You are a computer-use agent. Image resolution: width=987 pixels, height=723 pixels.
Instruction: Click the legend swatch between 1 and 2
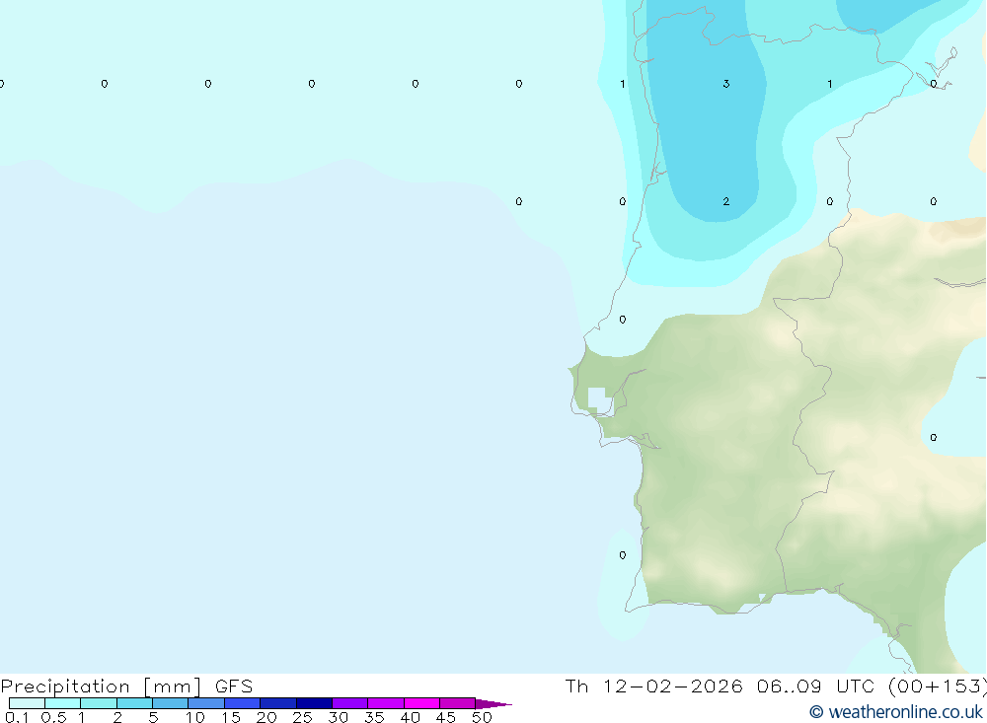click(x=99, y=703)
